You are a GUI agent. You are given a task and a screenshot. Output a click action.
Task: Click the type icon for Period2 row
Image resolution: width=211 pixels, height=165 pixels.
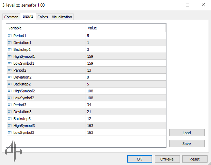(x=10, y=70)
